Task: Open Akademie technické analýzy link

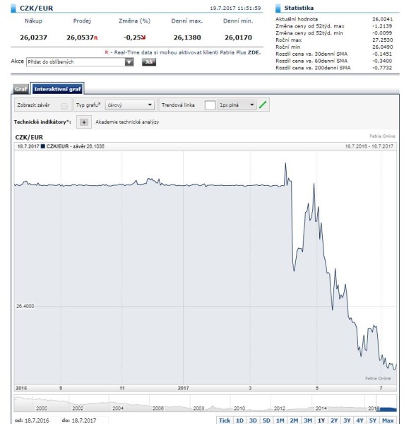Action: point(127,122)
